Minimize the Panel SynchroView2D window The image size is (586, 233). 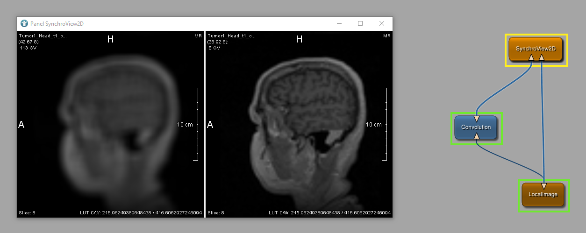click(x=339, y=23)
